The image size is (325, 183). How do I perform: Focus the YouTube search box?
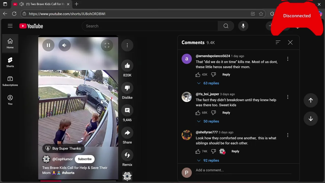pos(150,26)
